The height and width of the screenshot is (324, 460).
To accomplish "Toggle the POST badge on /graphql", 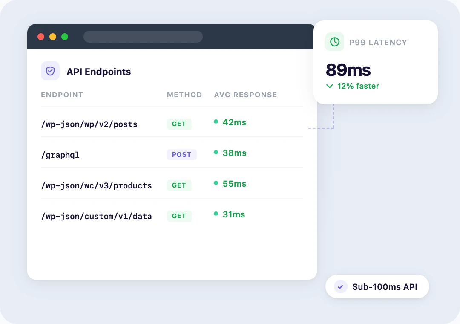I will (182, 155).
